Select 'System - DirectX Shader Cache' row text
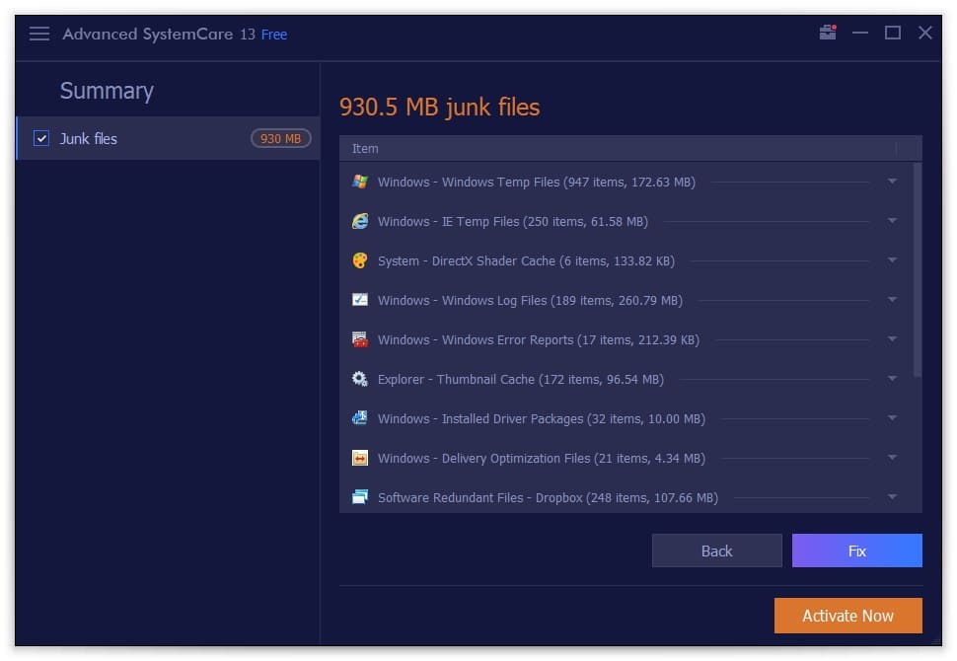 coord(526,260)
